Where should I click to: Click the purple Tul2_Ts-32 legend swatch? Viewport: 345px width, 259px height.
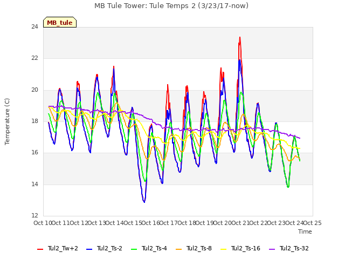click(272, 249)
